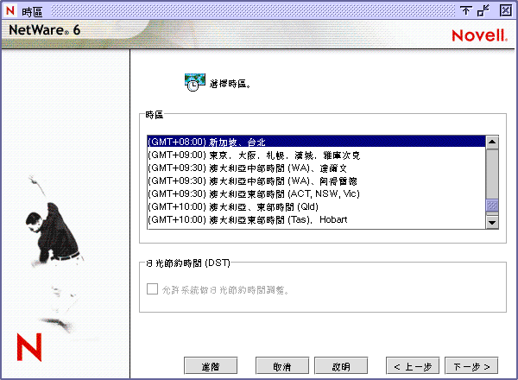Click the time zone list scroll down arrow
The image size is (518, 380).
492,222
